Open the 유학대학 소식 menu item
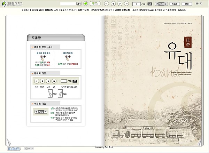209x153 pixels. click(52, 10)
